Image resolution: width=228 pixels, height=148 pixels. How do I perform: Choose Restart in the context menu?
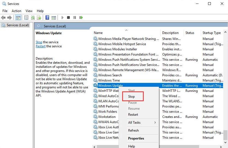tap(133, 115)
